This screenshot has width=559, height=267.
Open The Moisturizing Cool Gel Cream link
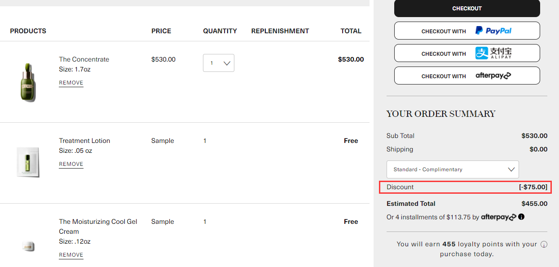coord(98,226)
